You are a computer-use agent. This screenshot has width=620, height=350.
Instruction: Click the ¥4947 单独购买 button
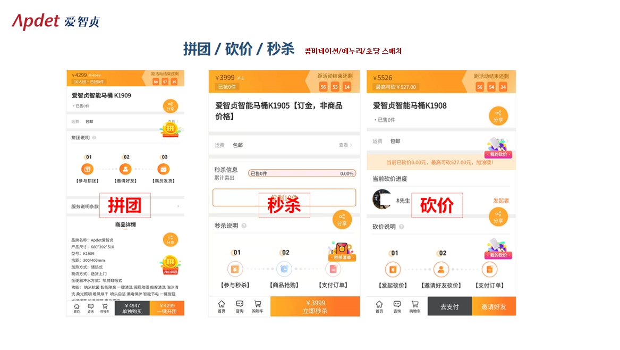(x=132, y=309)
